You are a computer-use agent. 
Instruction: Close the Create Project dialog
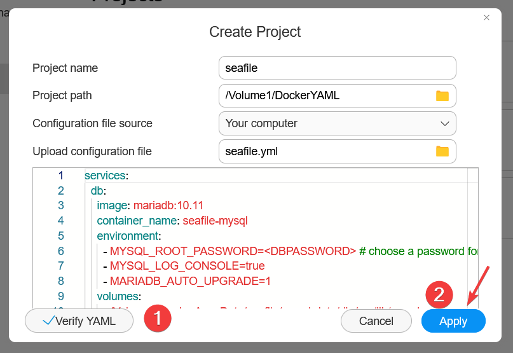(x=486, y=18)
